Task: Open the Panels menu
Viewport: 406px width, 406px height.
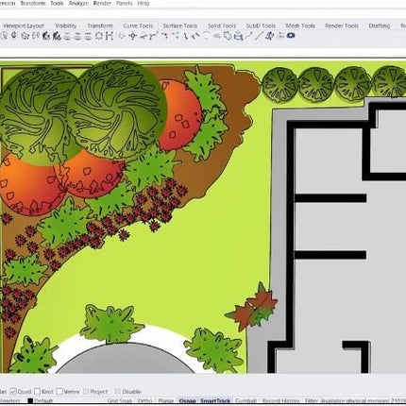Action: (124, 4)
